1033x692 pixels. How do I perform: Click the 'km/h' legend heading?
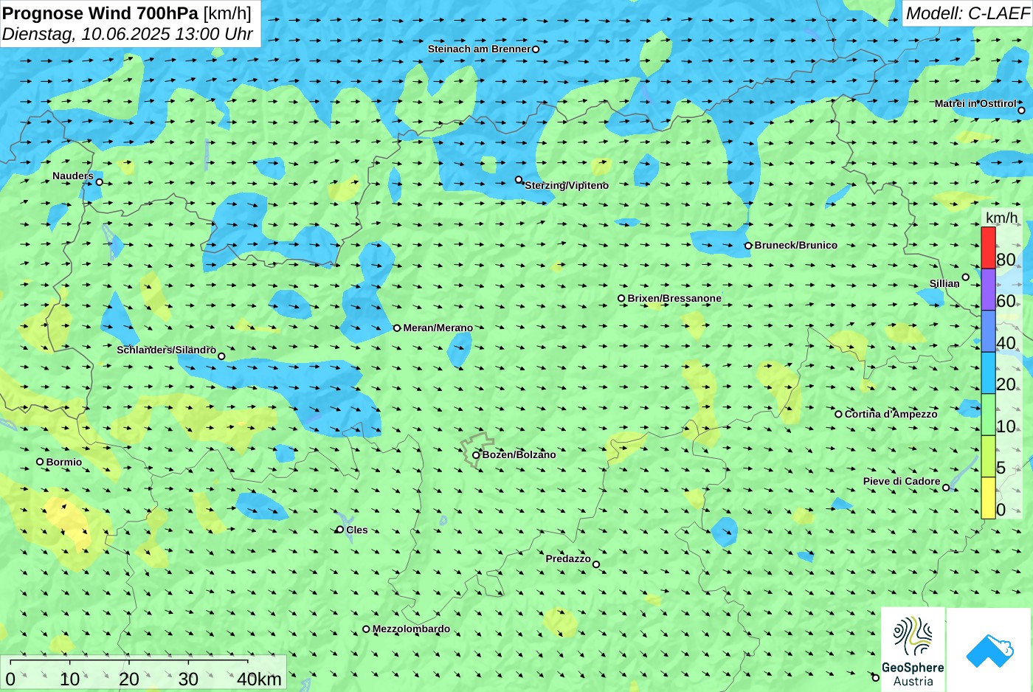click(x=1001, y=218)
